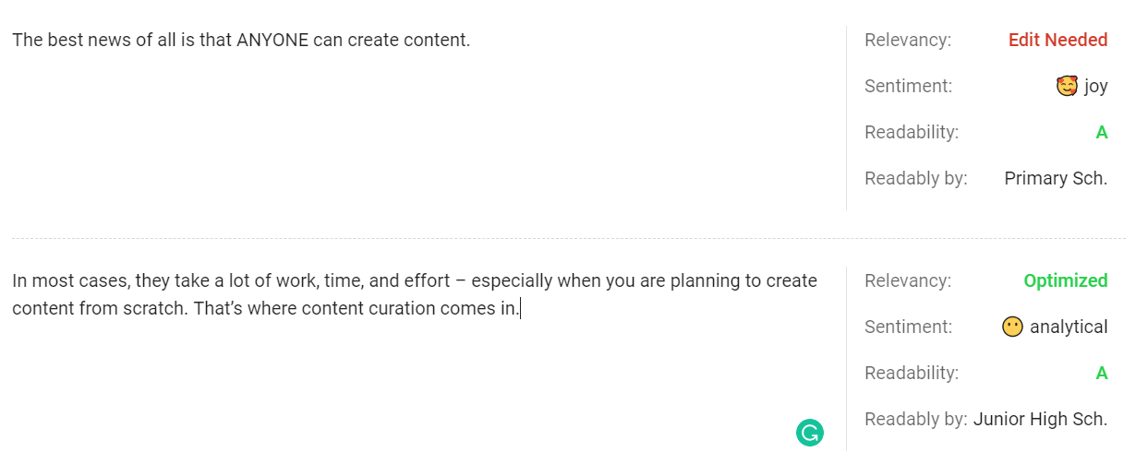Click the red 'Edit Needed' relevancy status

click(x=1057, y=40)
